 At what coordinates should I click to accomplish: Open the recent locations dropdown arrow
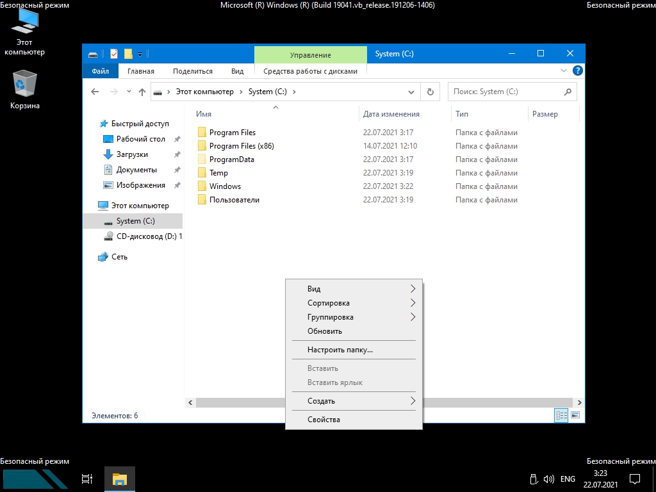coord(129,92)
